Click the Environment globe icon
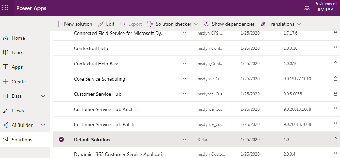The width and height of the screenshot is (340, 158). click(307, 8)
